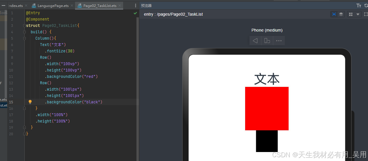Click the Text("文本") code on line 6
Viewport: 368px width, 161px height.
coord(53,45)
